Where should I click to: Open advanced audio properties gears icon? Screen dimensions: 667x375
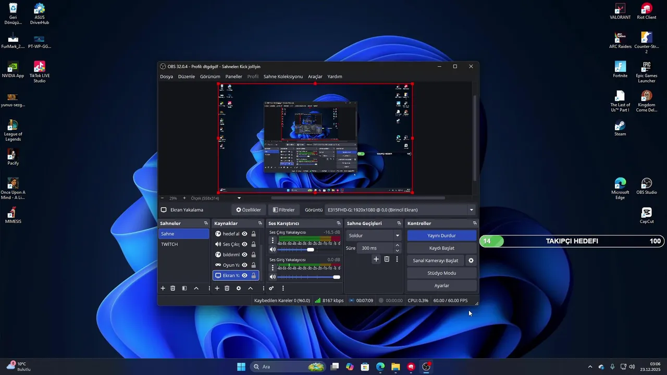pyautogui.click(x=271, y=288)
